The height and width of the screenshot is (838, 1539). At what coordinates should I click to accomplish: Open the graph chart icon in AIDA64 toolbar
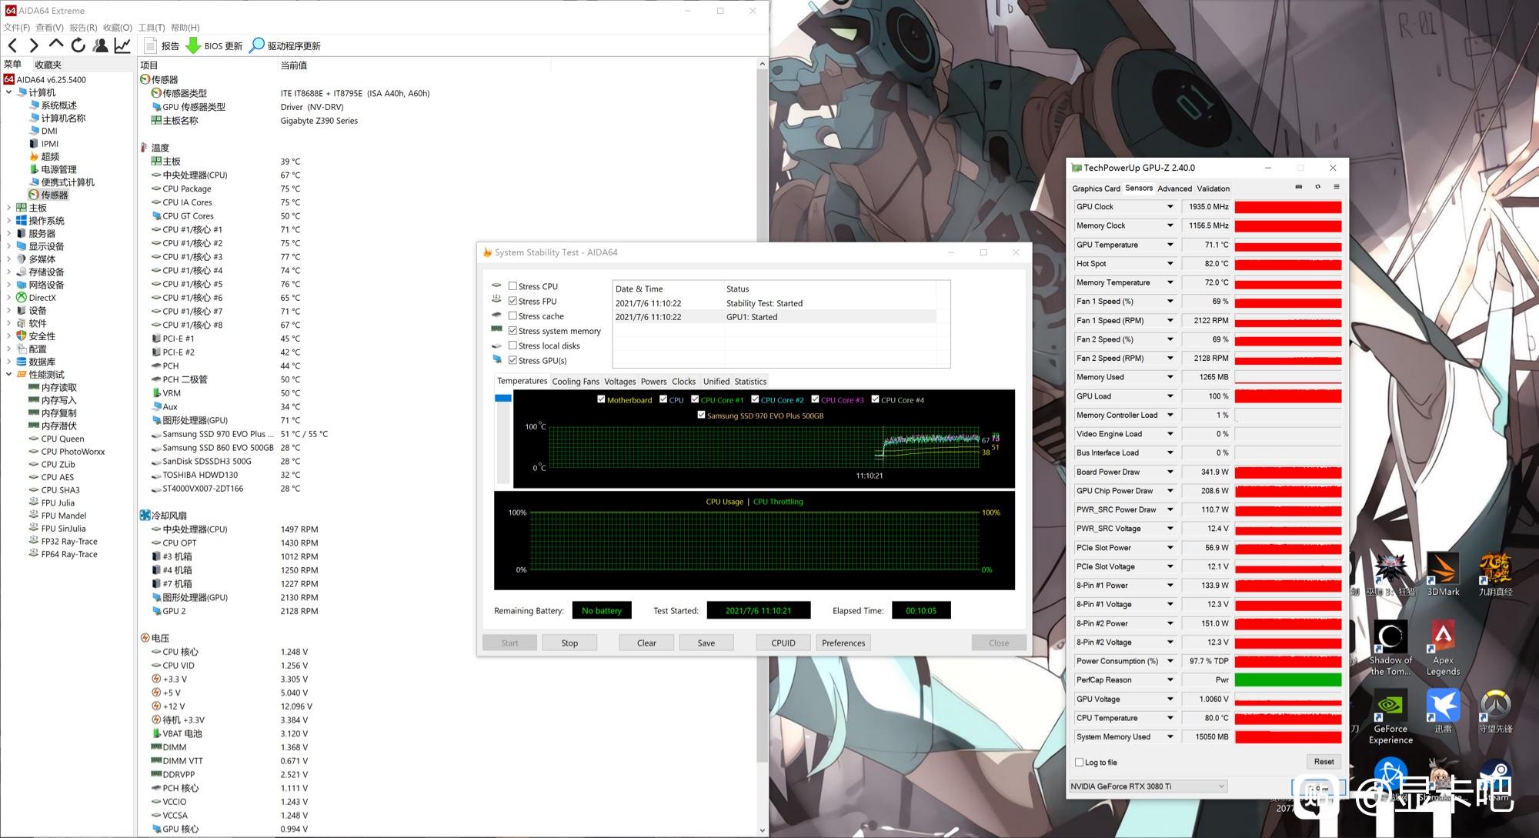[122, 45]
